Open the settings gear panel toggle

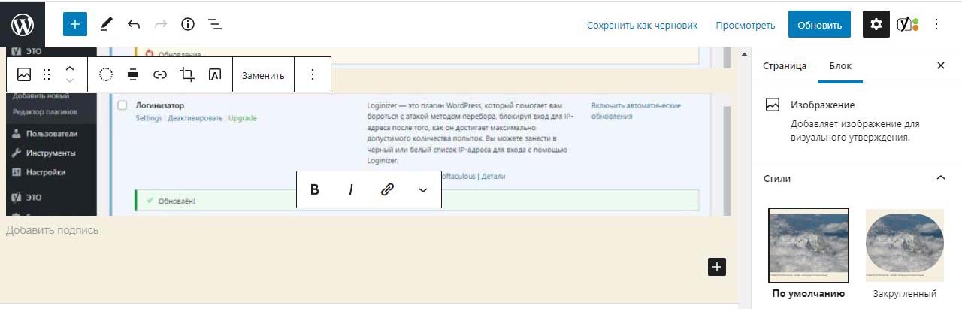[x=876, y=24]
